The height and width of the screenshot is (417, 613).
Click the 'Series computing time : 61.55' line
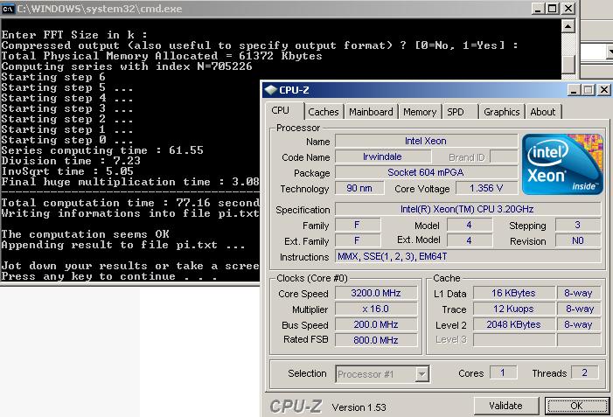(102, 150)
